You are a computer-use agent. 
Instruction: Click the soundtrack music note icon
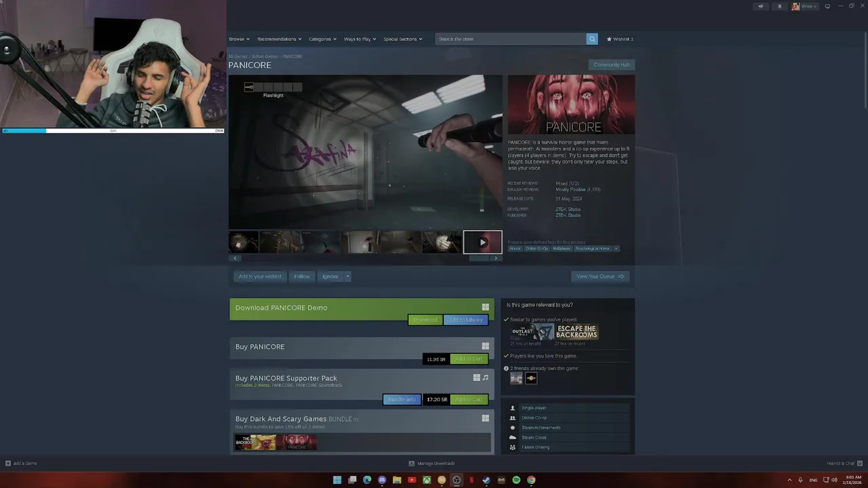click(x=486, y=378)
